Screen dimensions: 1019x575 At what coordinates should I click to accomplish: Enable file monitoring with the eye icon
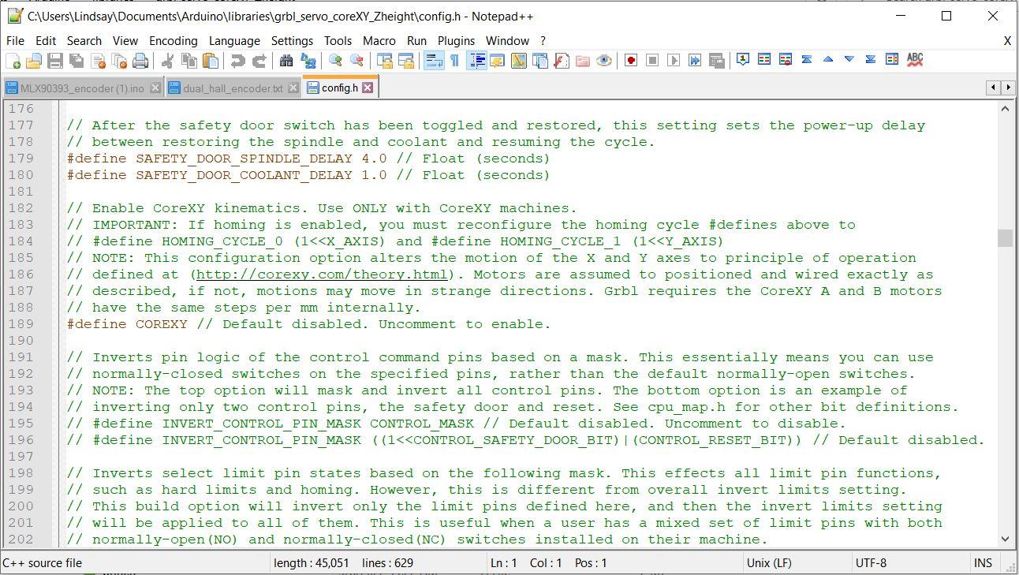(603, 60)
